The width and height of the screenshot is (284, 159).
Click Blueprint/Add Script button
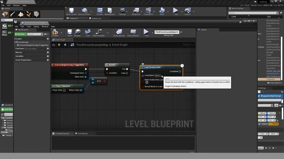(x=270, y=96)
